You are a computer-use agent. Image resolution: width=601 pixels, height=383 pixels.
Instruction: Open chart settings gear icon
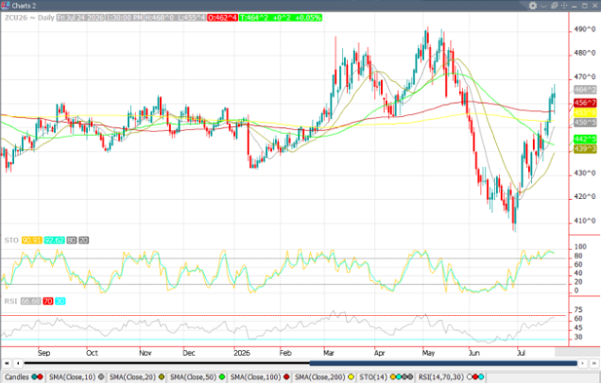(533, 6)
